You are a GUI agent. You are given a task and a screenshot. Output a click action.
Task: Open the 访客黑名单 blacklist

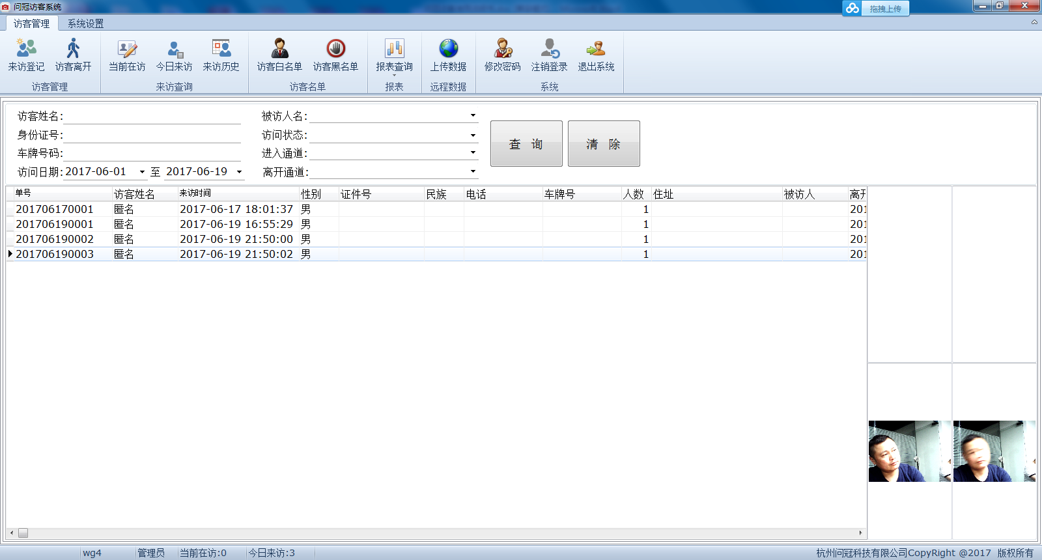click(335, 55)
